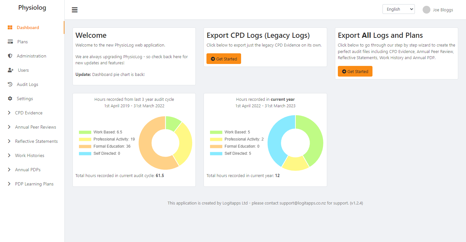466x242 pixels.
Task: Open the Work Histories menu item
Action: [x=29, y=155]
